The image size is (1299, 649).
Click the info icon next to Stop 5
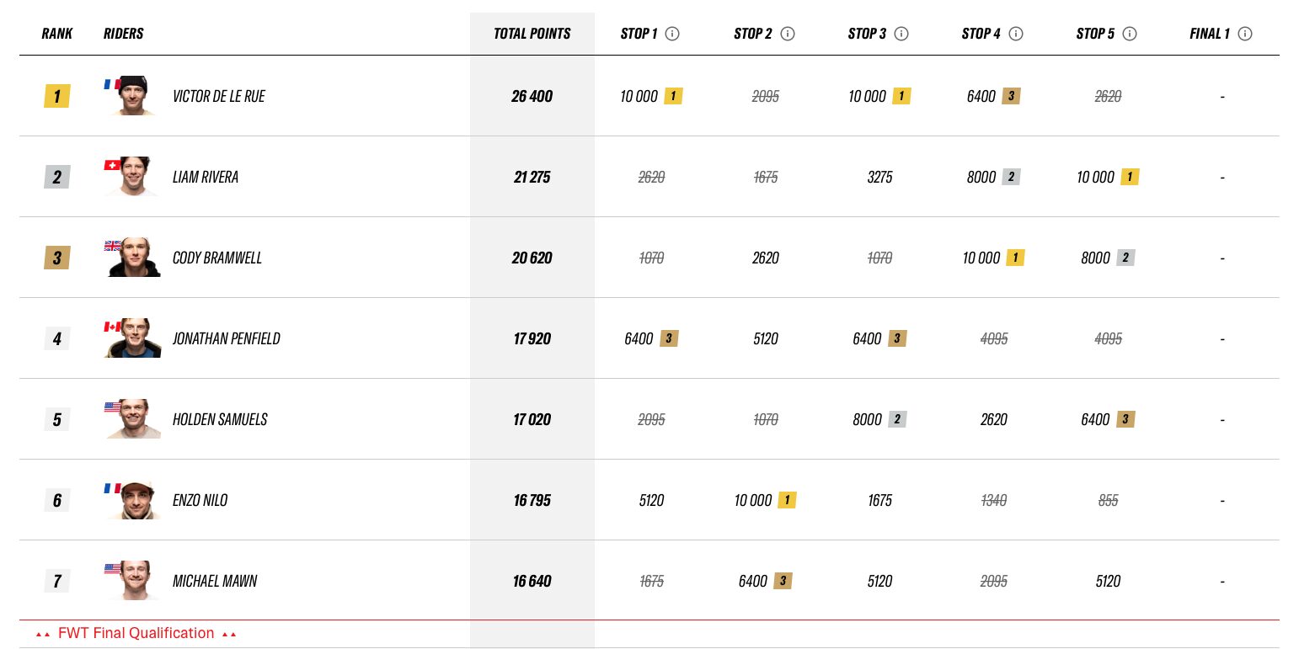click(1131, 34)
